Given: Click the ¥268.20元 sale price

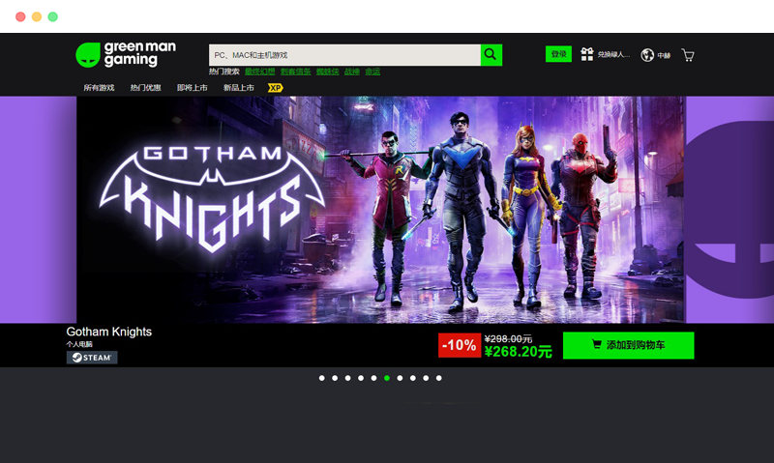Looking at the screenshot, I should [x=518, y=352].
